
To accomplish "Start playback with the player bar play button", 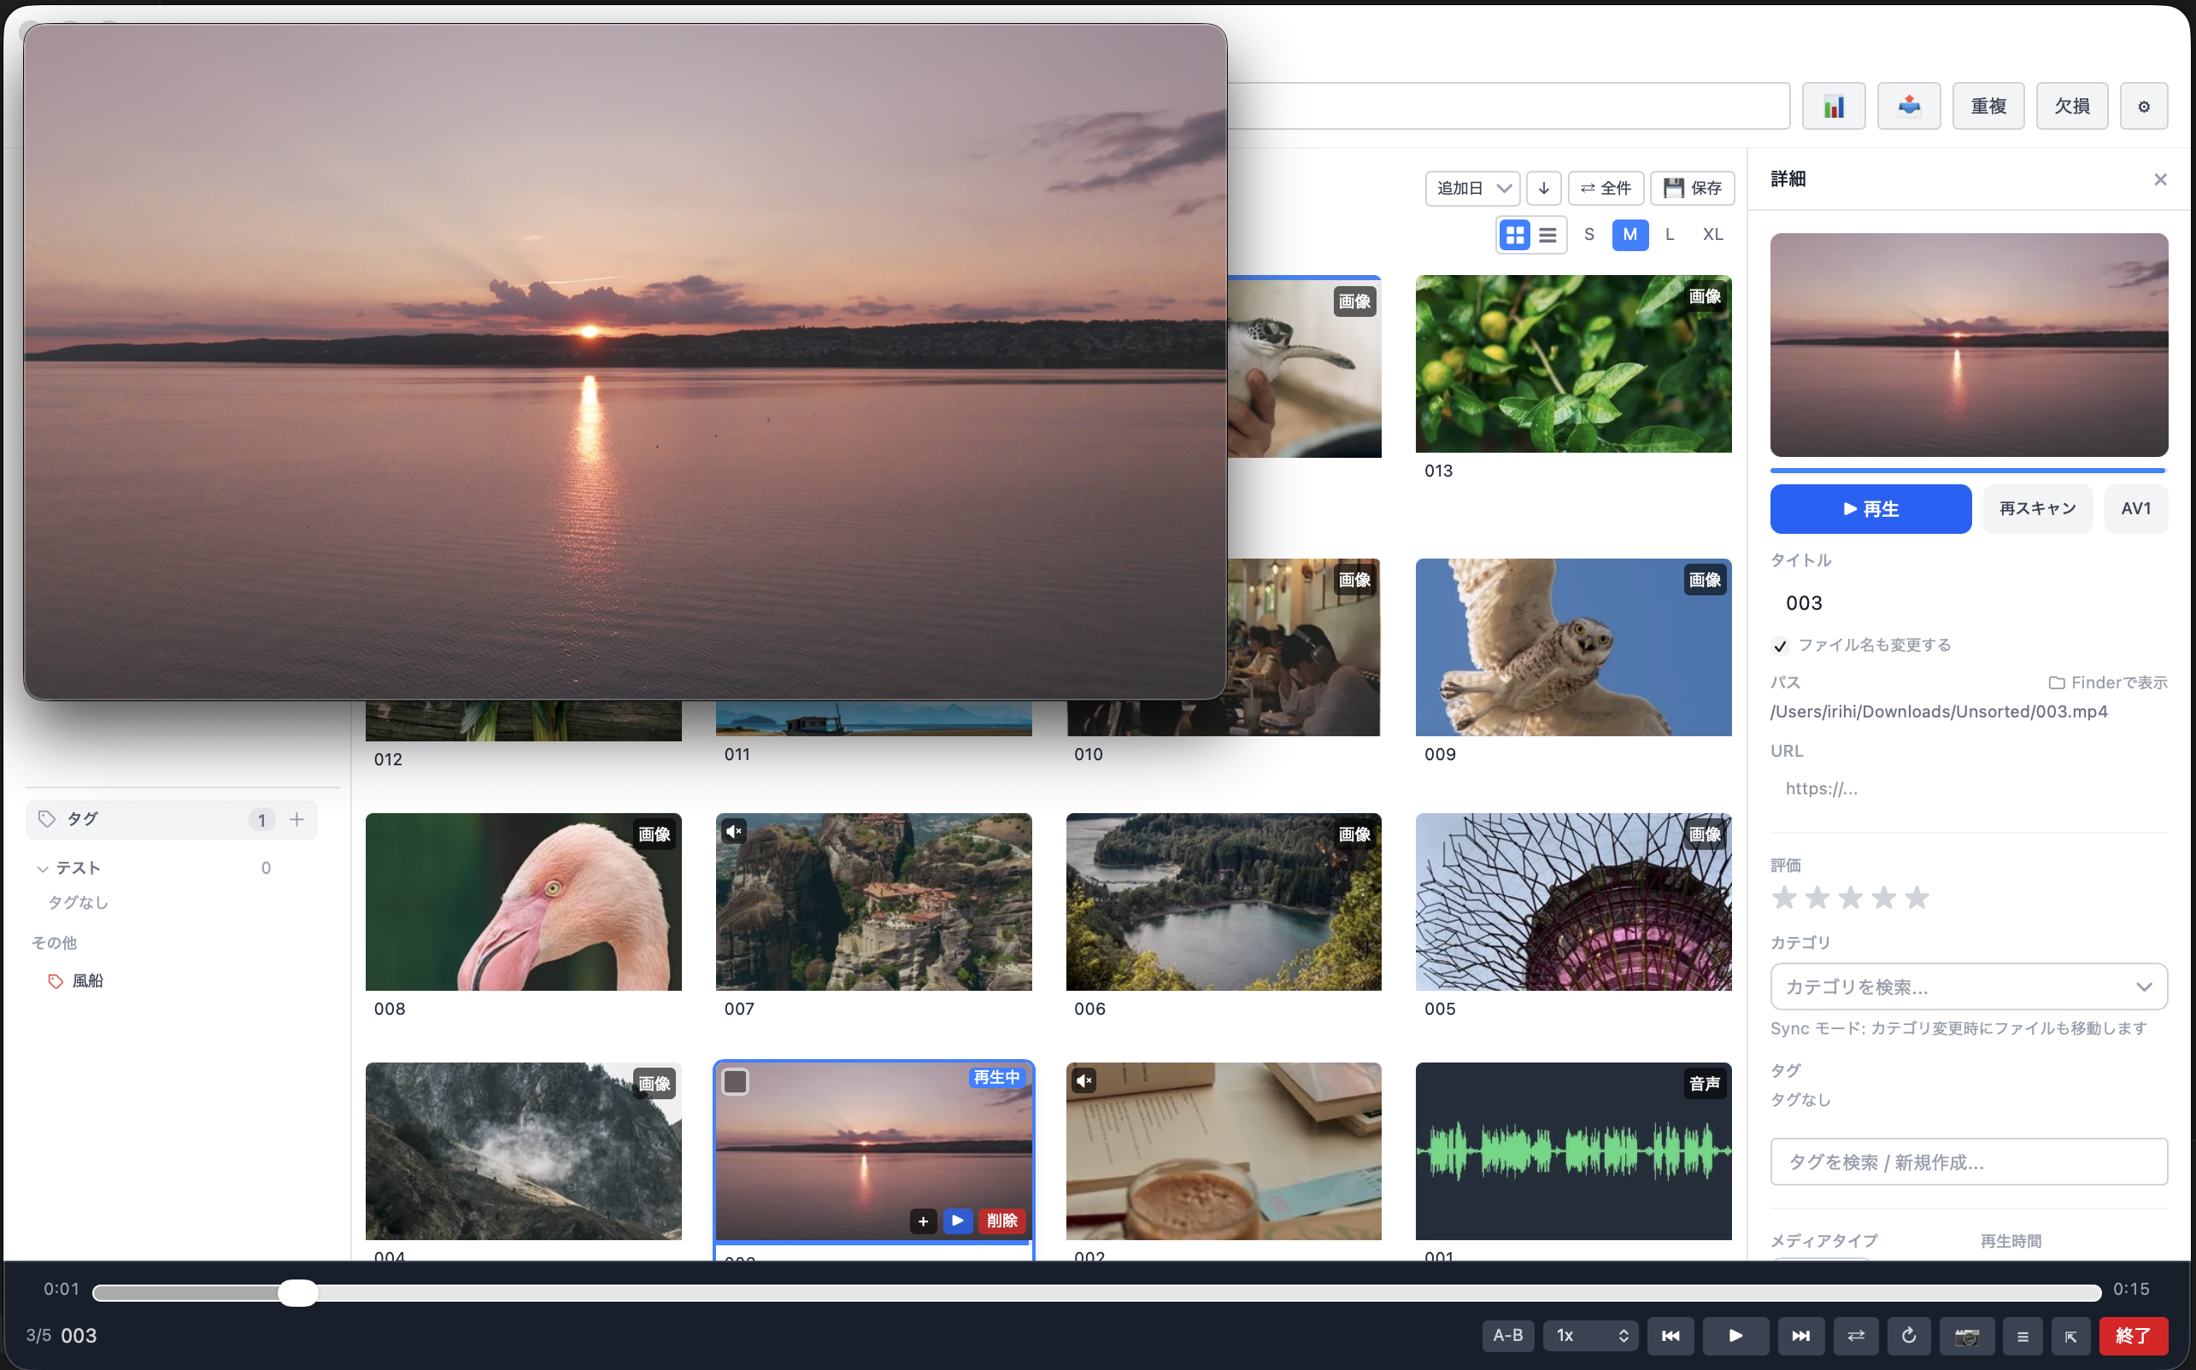I will (1735, 1335).
